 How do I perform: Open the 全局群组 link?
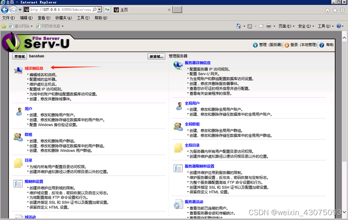(x=192, y=124)
